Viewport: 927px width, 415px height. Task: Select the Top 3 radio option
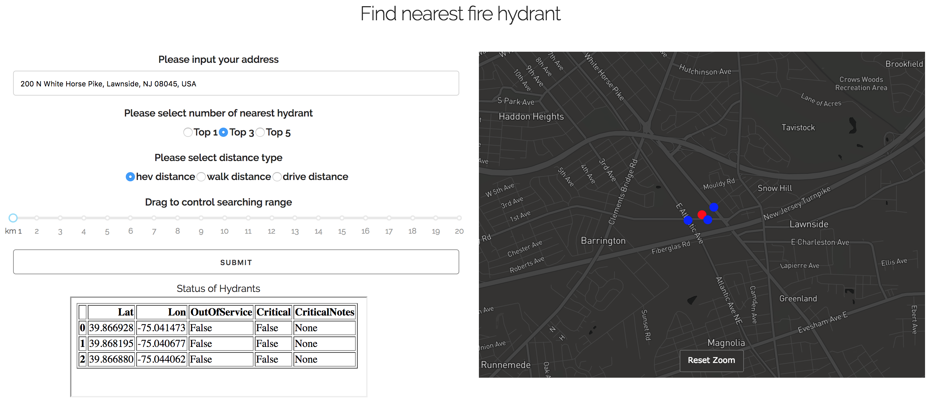pos(223,132)
